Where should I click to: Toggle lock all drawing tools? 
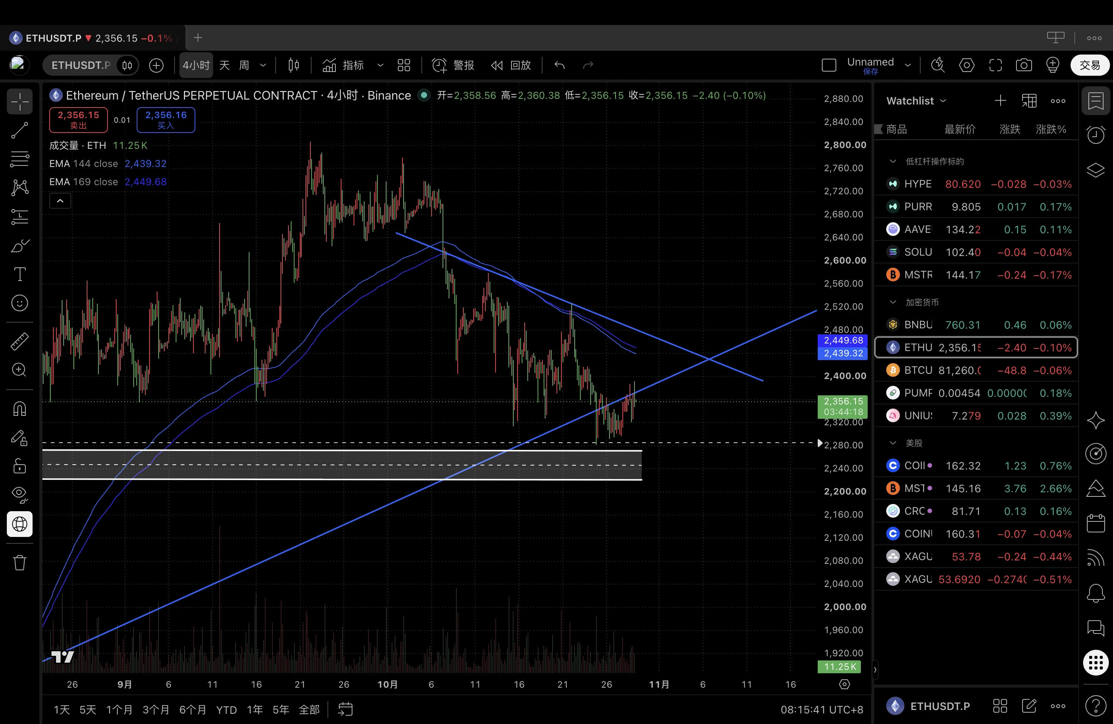tap(20, 466)
